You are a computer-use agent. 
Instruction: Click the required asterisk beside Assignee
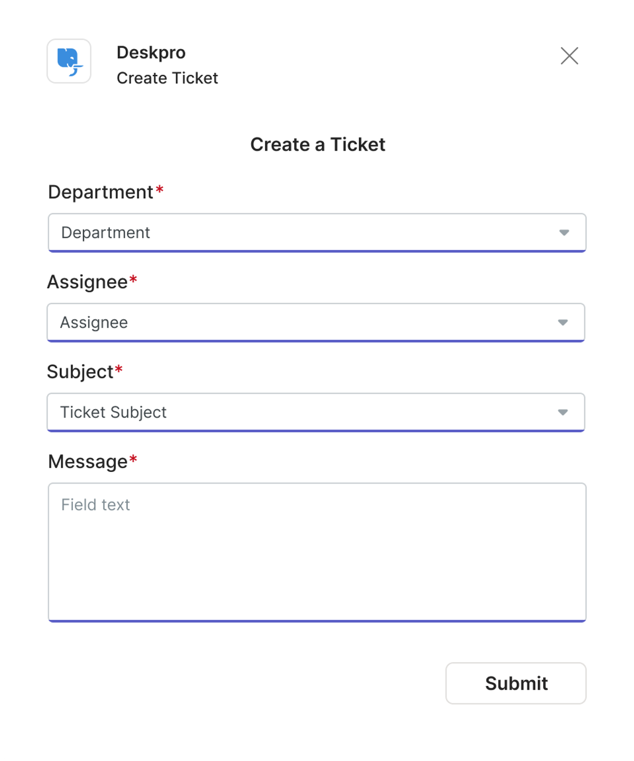coord(133,279)
